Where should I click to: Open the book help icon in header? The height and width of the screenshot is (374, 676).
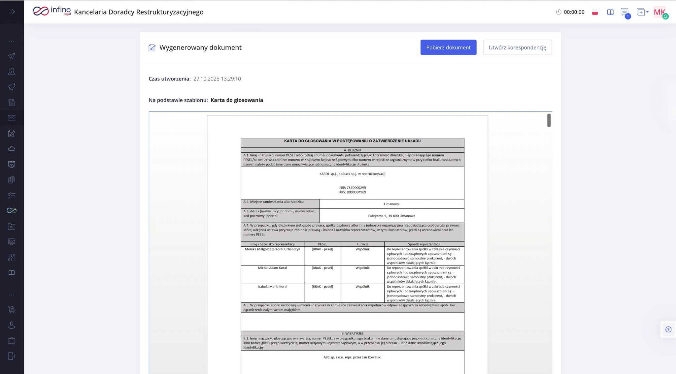click(610, 12)
